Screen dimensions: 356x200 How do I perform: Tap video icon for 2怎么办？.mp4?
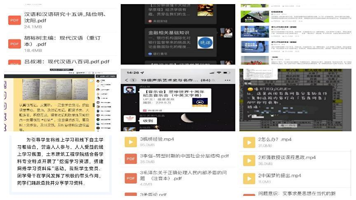pos(249,142)
